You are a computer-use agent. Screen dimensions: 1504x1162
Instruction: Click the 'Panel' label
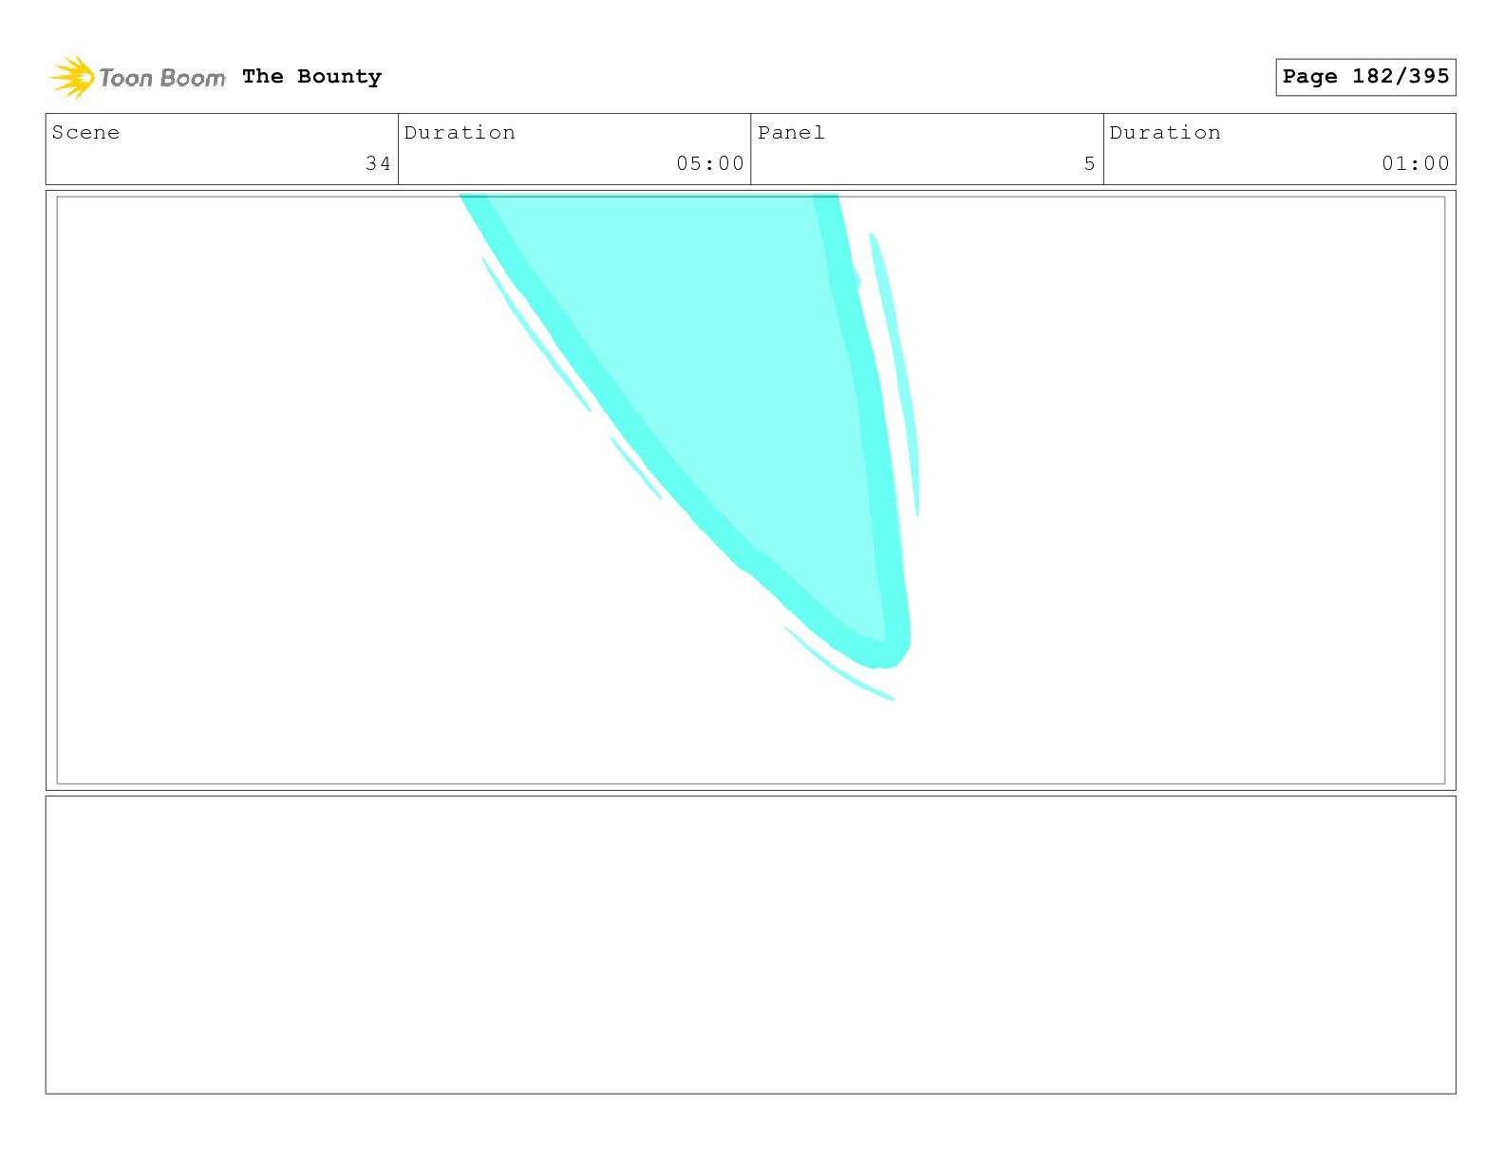[791, 133]
